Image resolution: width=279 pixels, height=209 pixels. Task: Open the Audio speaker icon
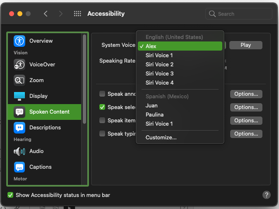point(19,151)
